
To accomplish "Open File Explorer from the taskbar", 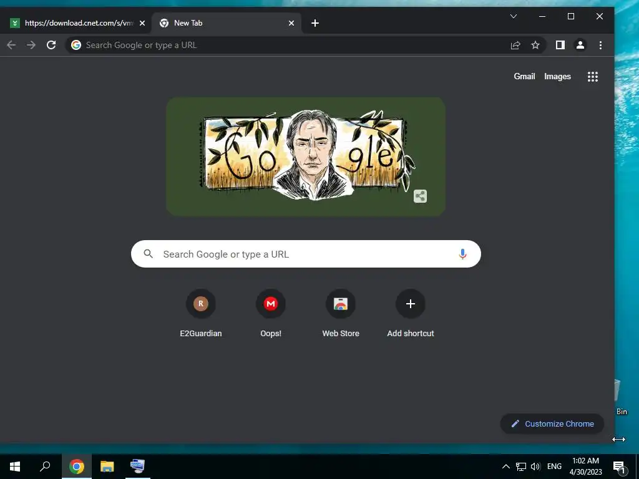I will pyautogui.click(x=107, y=467).
